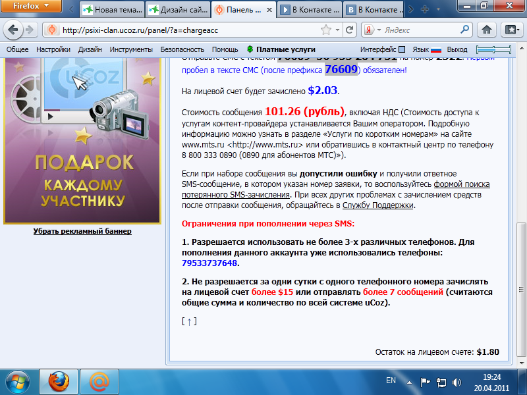
Task: Click the Firefox taskbar icon
Action: coord(59,382)
